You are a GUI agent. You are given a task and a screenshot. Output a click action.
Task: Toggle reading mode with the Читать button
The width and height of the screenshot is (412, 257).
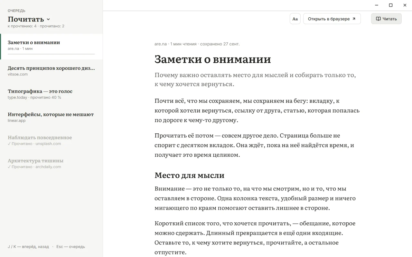tap(386, 19)
